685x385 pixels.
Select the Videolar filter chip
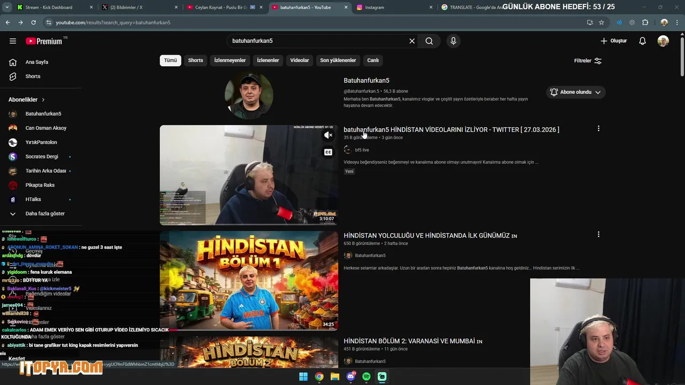(x=300, y=60)
